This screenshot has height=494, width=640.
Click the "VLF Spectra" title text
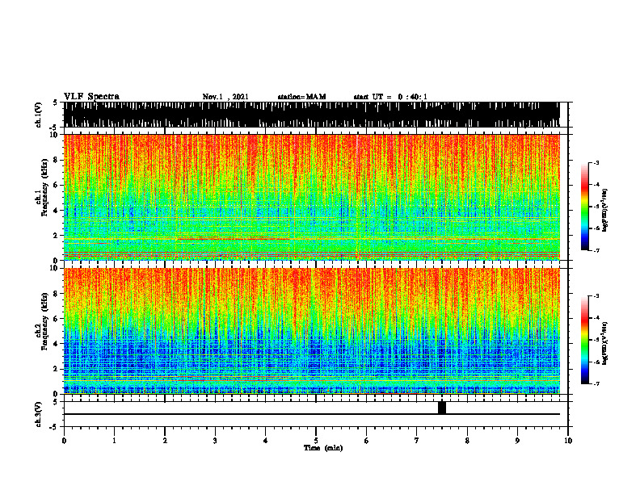pyautogui.click(x=91, y=97)
